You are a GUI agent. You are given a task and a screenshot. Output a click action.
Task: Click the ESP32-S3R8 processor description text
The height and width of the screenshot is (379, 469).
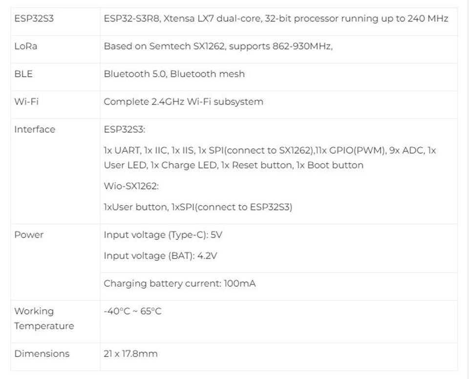[276, 19]
